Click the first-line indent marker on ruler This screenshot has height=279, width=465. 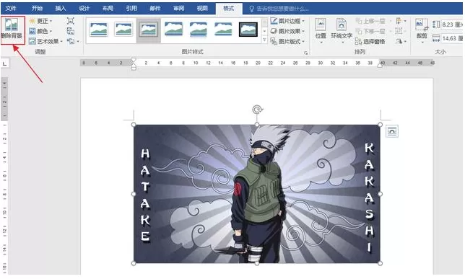pos(134,60)
